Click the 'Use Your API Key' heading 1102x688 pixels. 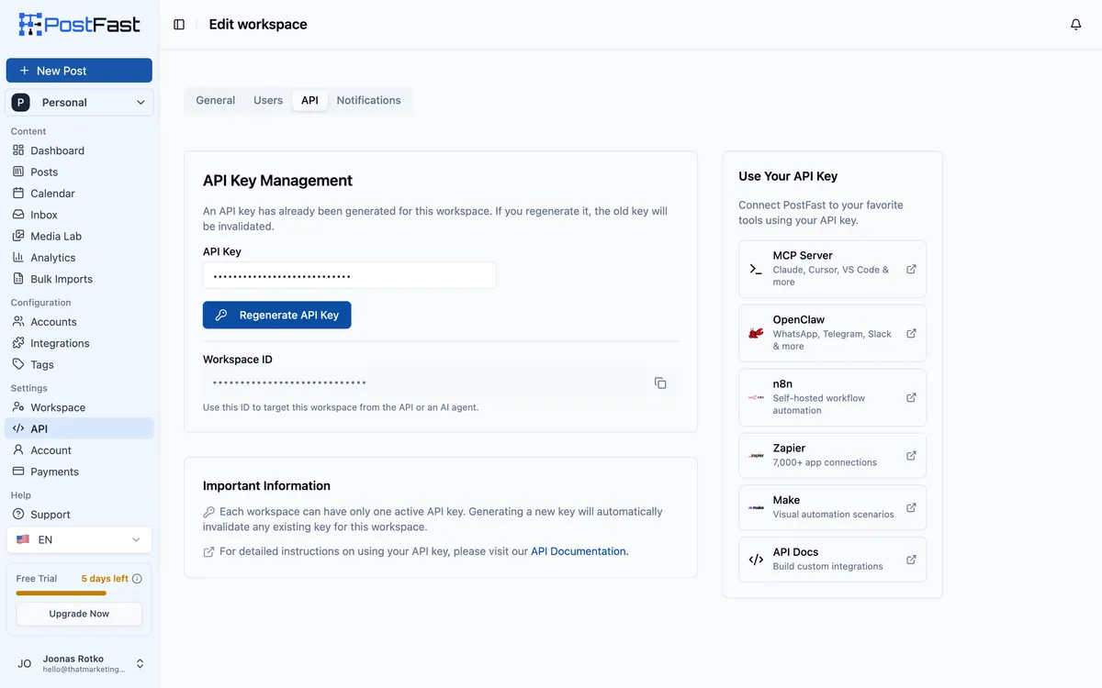[x=788, y=176]
